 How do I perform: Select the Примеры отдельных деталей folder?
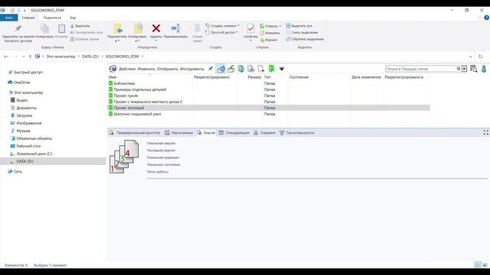click(269, 89)
